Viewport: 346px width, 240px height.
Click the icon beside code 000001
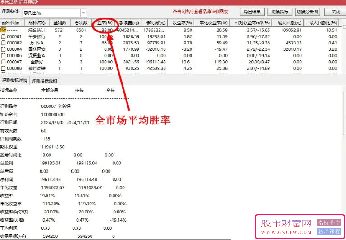click(x=3, y=36)
